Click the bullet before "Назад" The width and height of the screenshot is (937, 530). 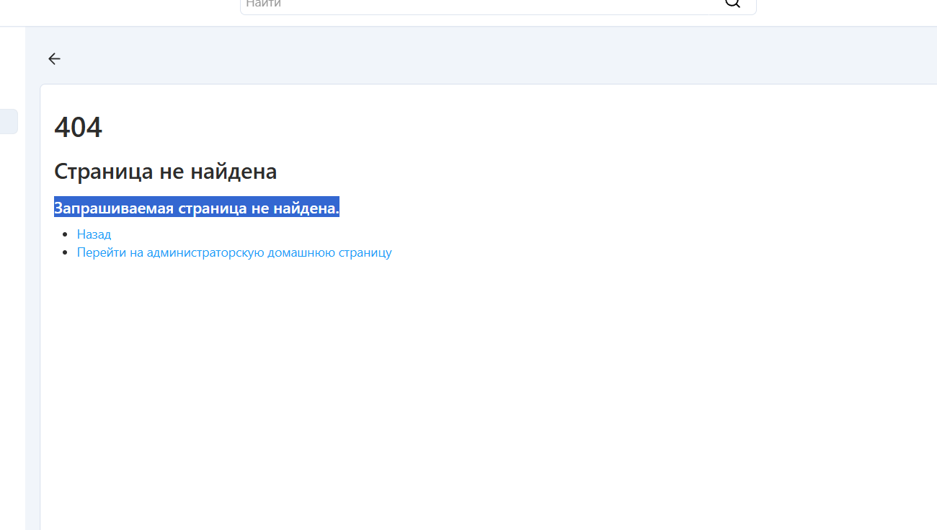click(x=65, y=234)
